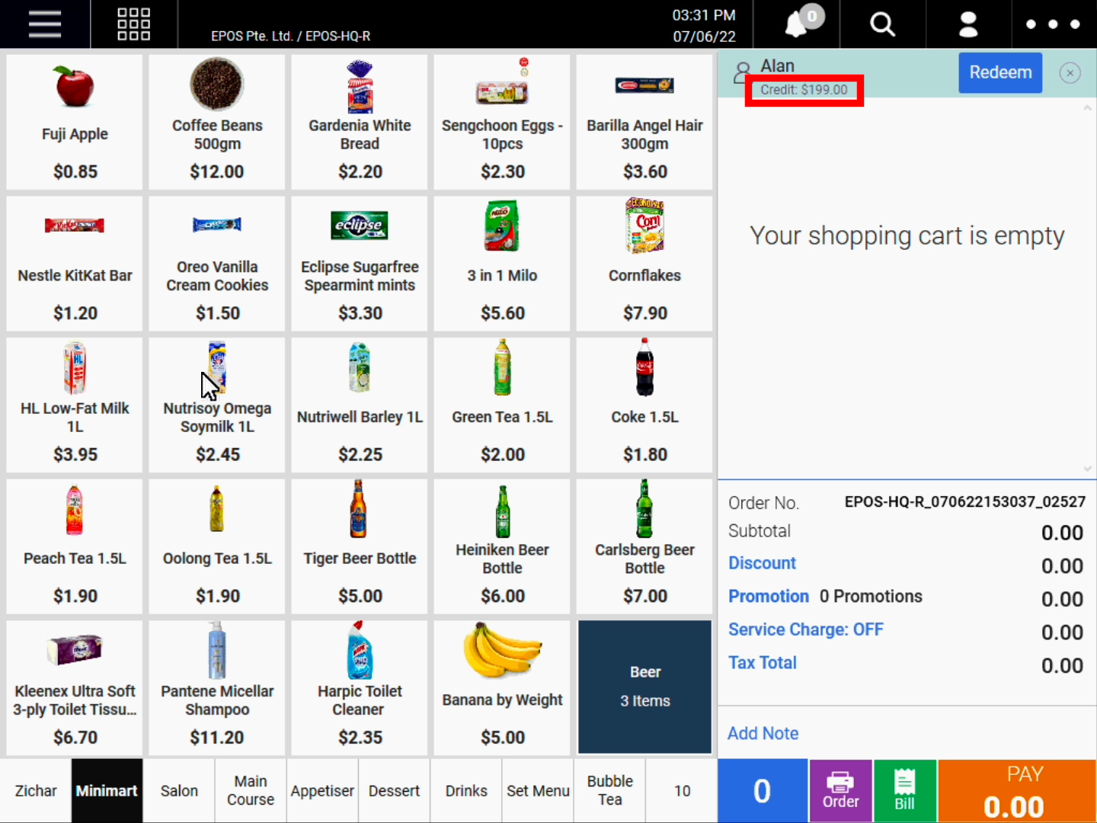Add Coffee Beans 500gm to the cart
This screenshot has width=1097, height=823.
tap(217, 122)
